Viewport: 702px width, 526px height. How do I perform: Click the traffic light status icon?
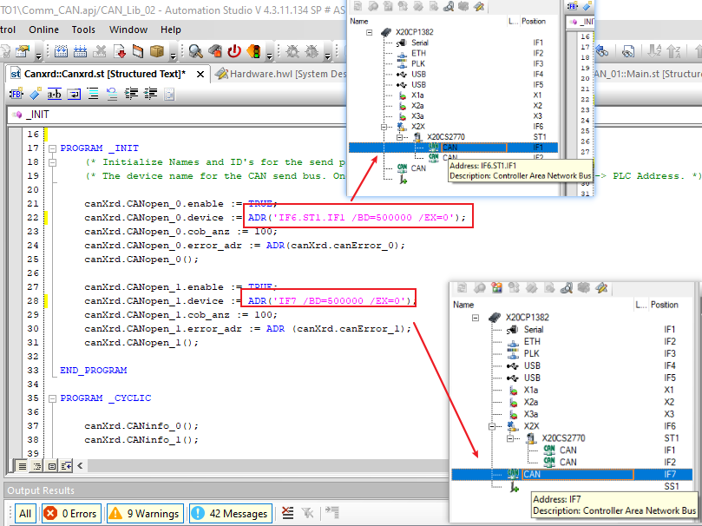tap(254, 51)
